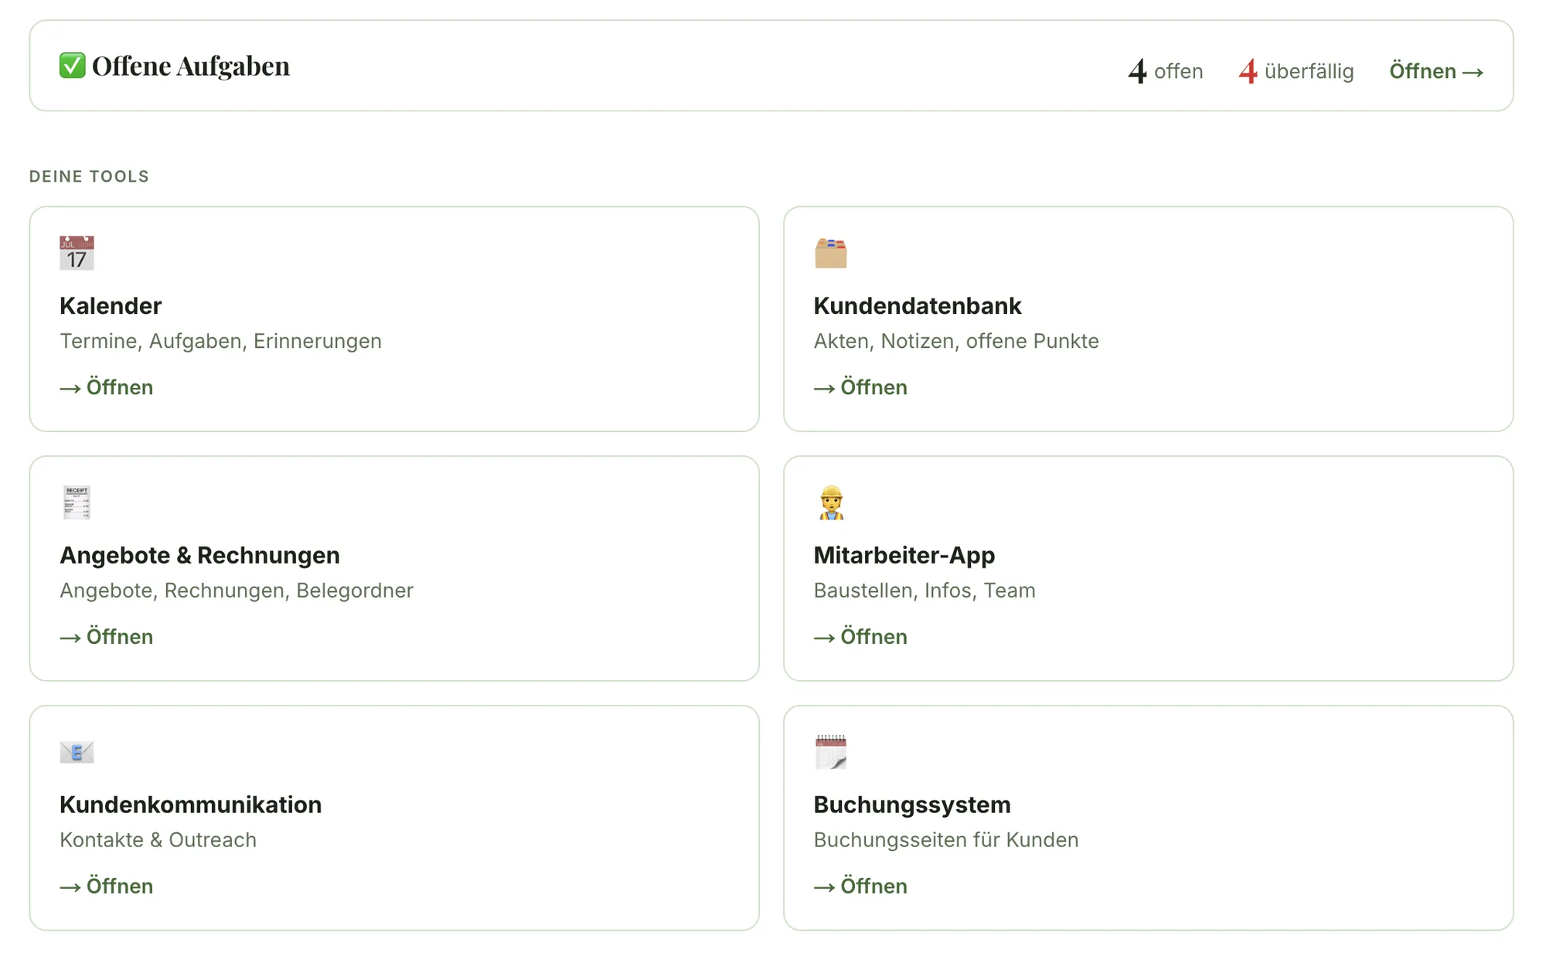
Task: Click 'Buchungsseiten für Kunden' description
Action: click(x=946, y=840)
